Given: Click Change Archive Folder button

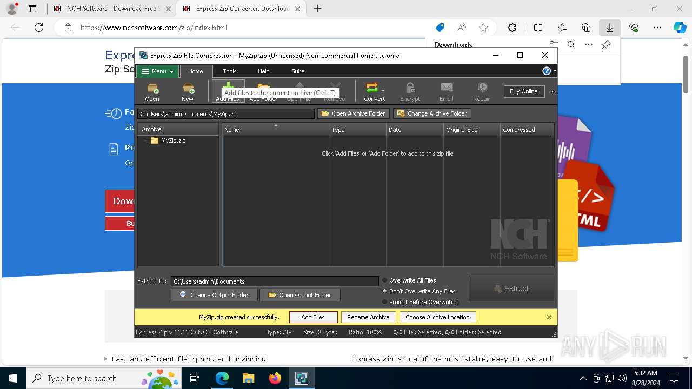Looking at the screenshot, I should (432, 113).
